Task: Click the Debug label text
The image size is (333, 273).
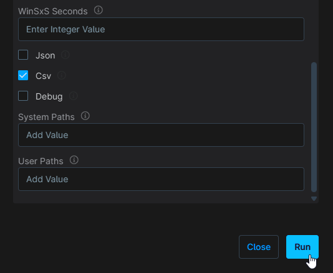Action: [x=49, y=96]
